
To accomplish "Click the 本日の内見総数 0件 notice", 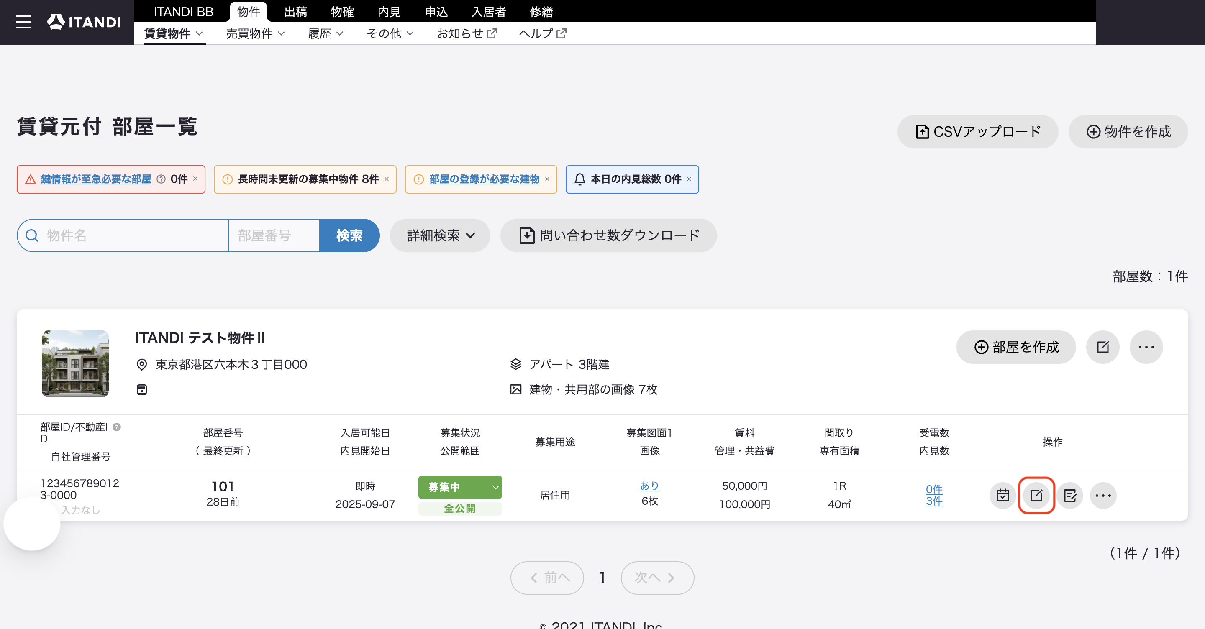I will pyautogui.click(x=632, y=179).
